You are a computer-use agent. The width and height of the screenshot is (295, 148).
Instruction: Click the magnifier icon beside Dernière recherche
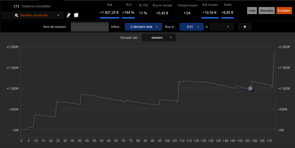pyautogui.click(x=16, y=16)
